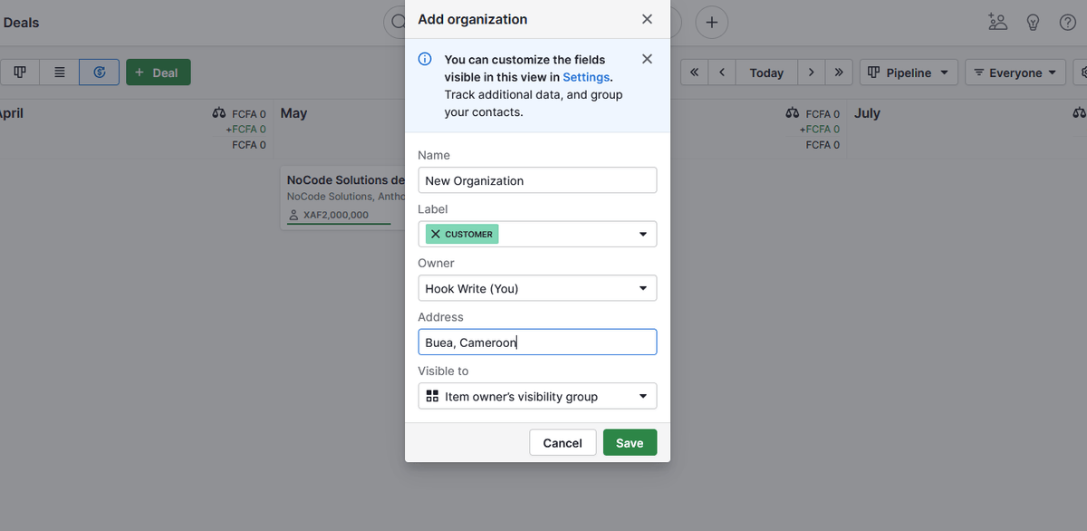Switch to the list view icon
This screenshot has height=531, width=1087.
click(x=58, y=72)
